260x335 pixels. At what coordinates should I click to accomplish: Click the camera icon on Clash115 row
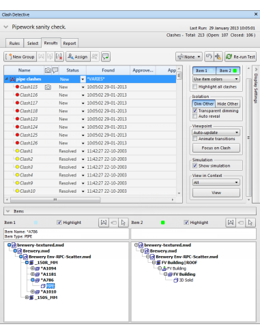click(48, 87)
